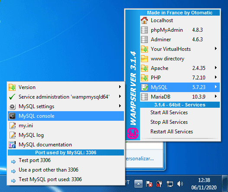Click arrow icon beside Use a port other

13,171
